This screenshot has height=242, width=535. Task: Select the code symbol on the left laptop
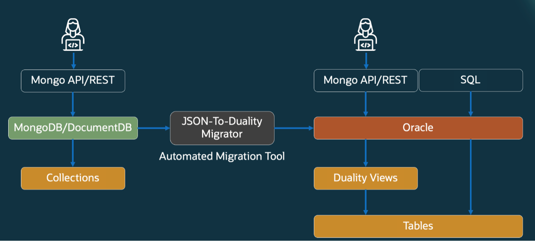(73, 45)
